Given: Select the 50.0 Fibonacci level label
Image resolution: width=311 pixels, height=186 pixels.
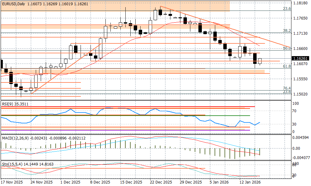Looking at the screenshot, I should pos(287,48).
